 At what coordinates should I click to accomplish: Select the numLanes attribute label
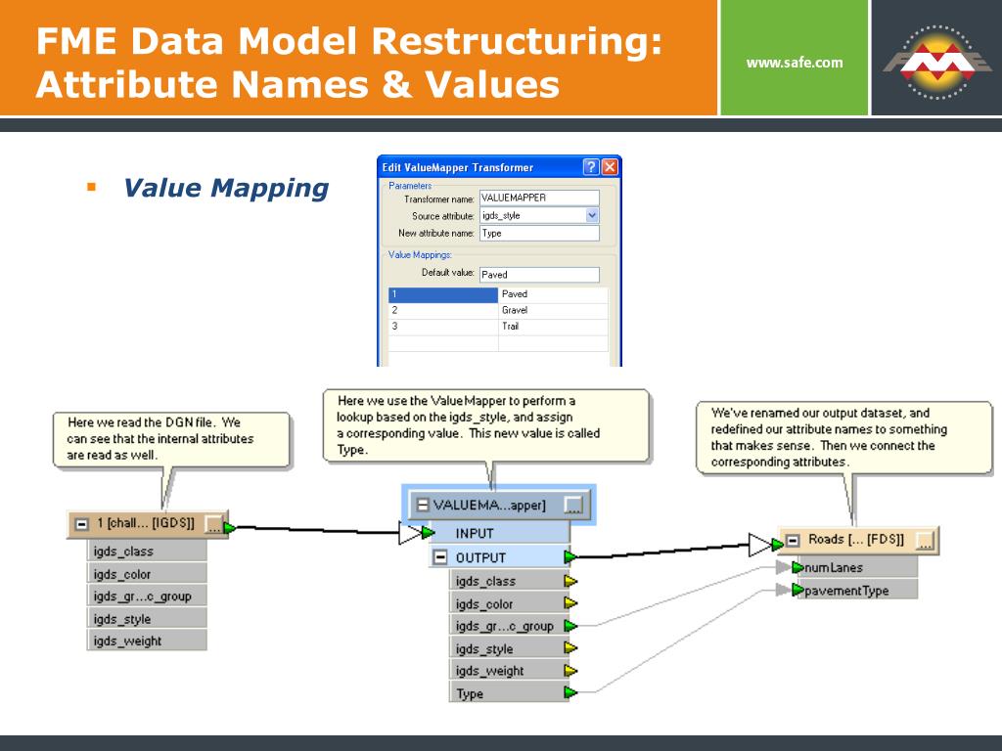point(834,567)
